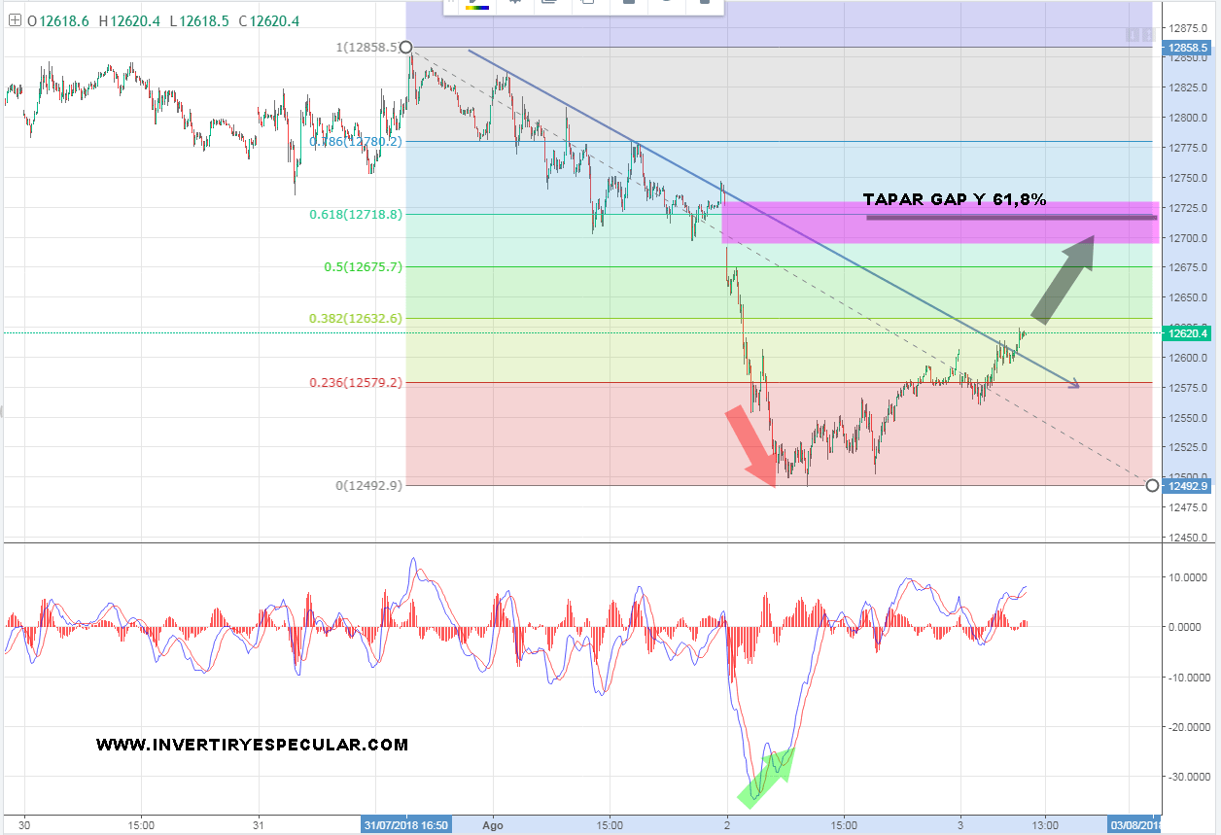Select the Fibonacci bottom anchor at 12492.9
The width and height of the screenshot is (1221, 835).
[x=1152, y=485]
